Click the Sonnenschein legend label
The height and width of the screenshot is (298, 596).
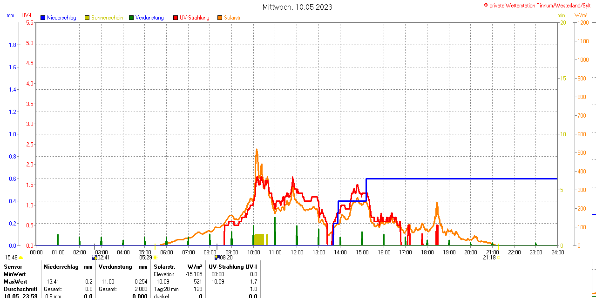click(x=107, y=18)
